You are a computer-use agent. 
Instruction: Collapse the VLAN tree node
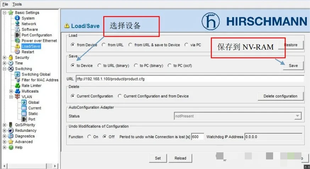click(x=11, y=97)
